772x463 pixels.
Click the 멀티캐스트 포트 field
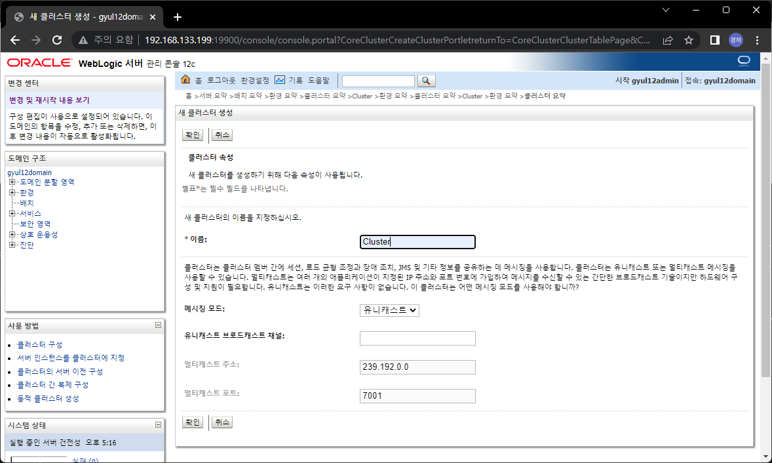coord(417,396)
